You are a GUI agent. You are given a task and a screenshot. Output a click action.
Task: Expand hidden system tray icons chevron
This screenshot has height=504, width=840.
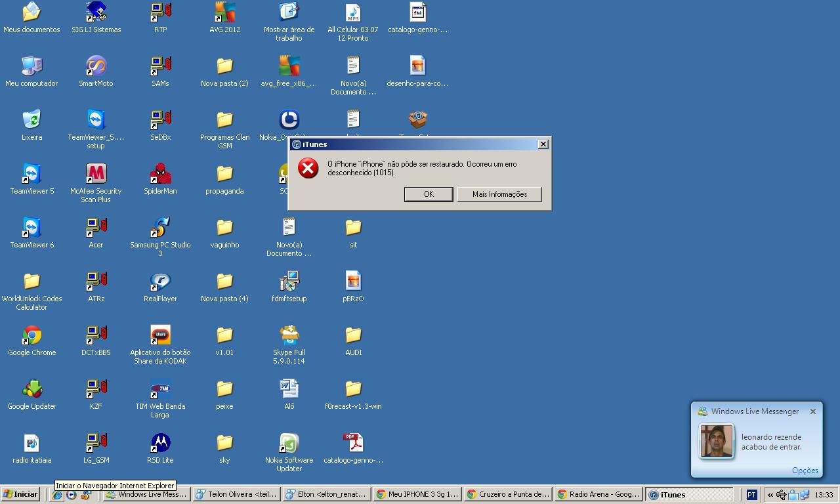pos(770,495)
